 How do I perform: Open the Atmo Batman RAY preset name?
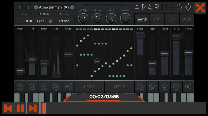pyautogui.click(x=54, y=7)
